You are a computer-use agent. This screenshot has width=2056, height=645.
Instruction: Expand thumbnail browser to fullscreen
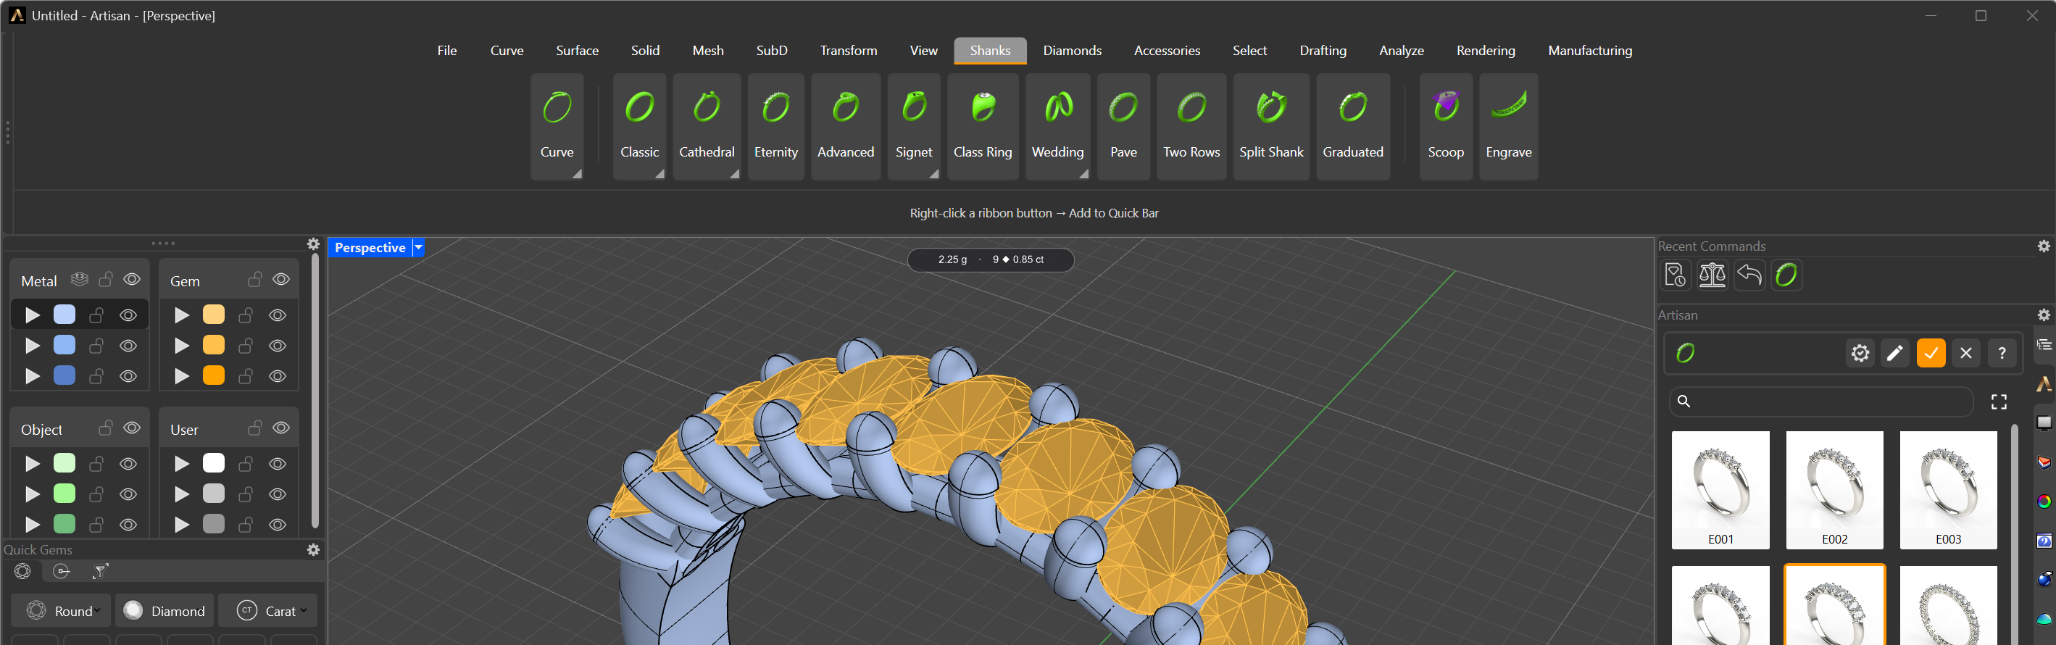[x=1999, y=401]
